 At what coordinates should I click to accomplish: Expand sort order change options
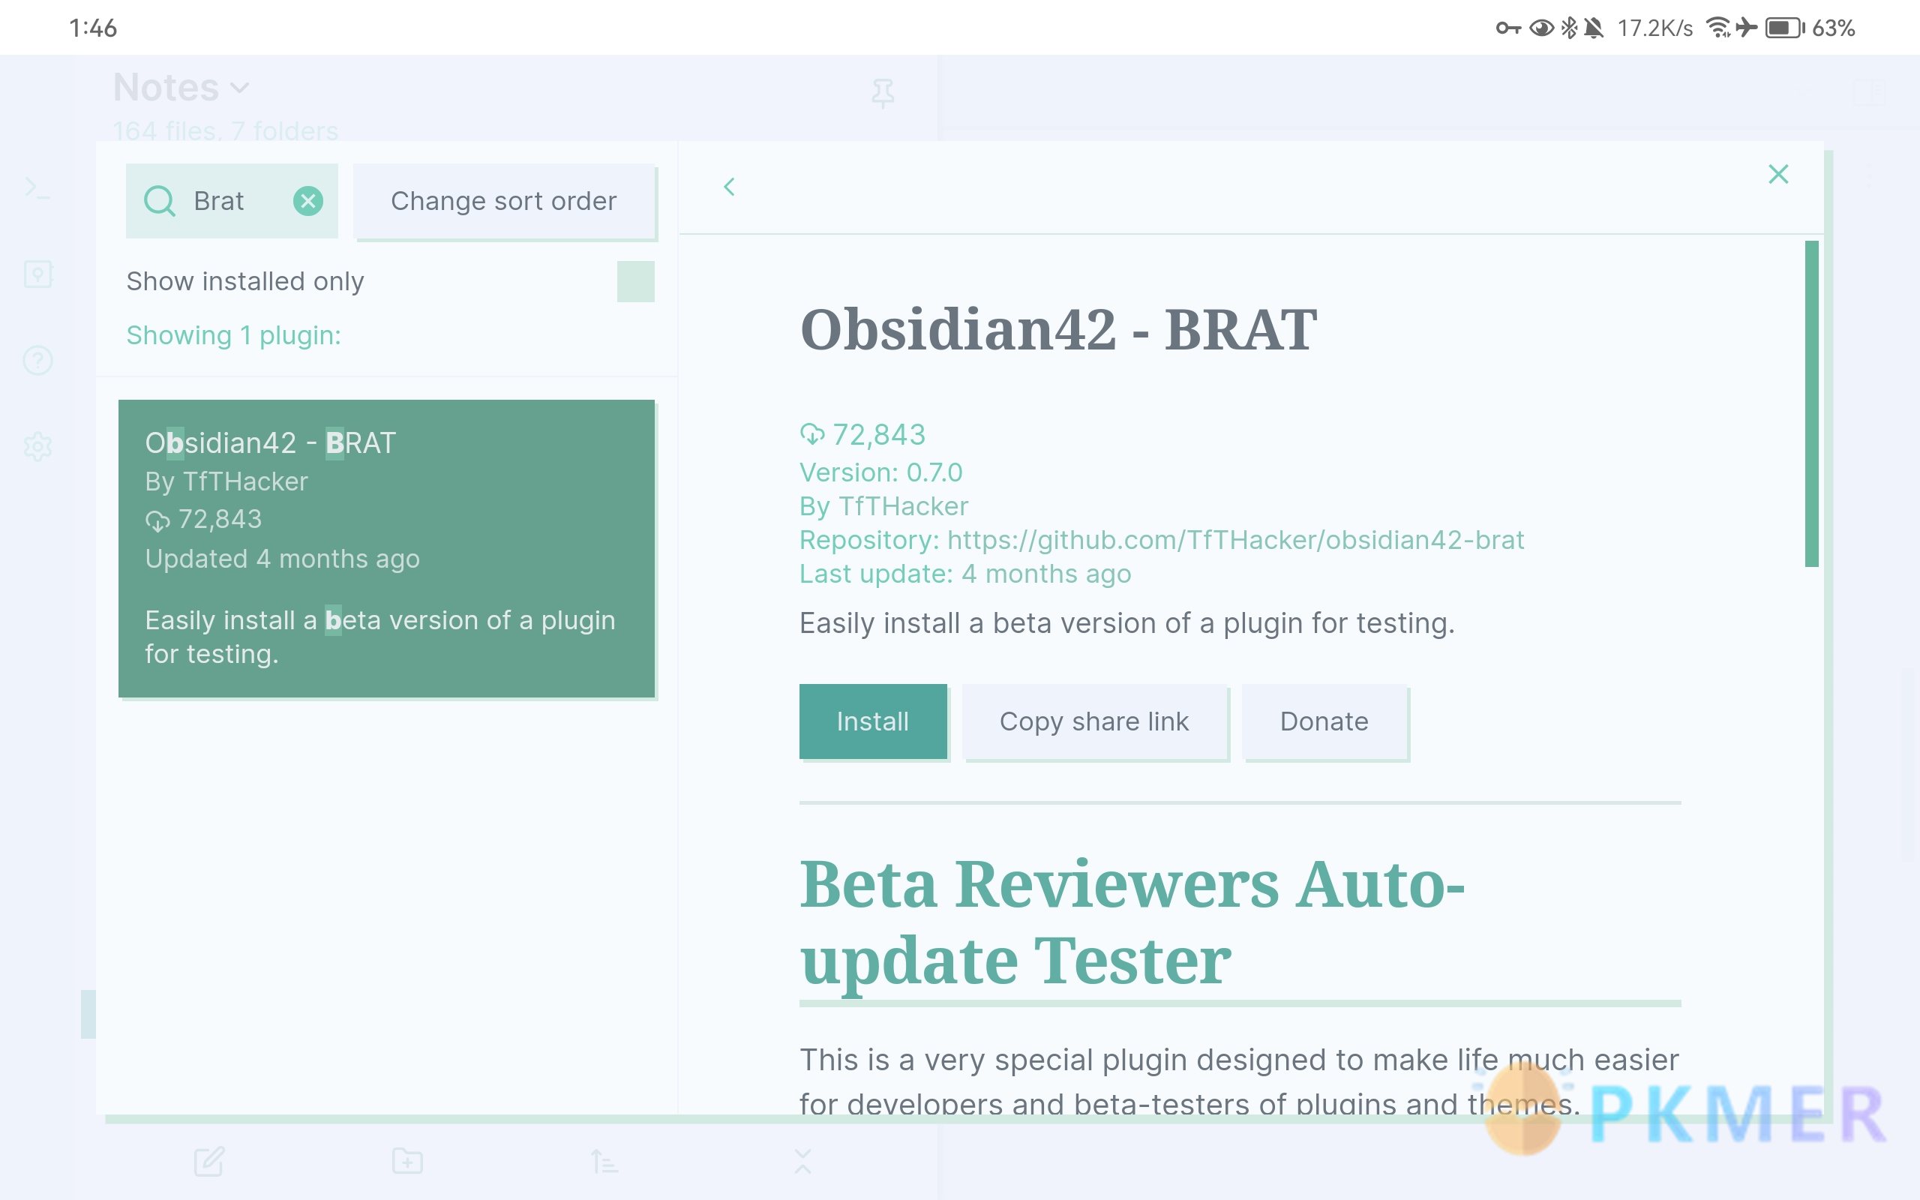tap(503, 200)
